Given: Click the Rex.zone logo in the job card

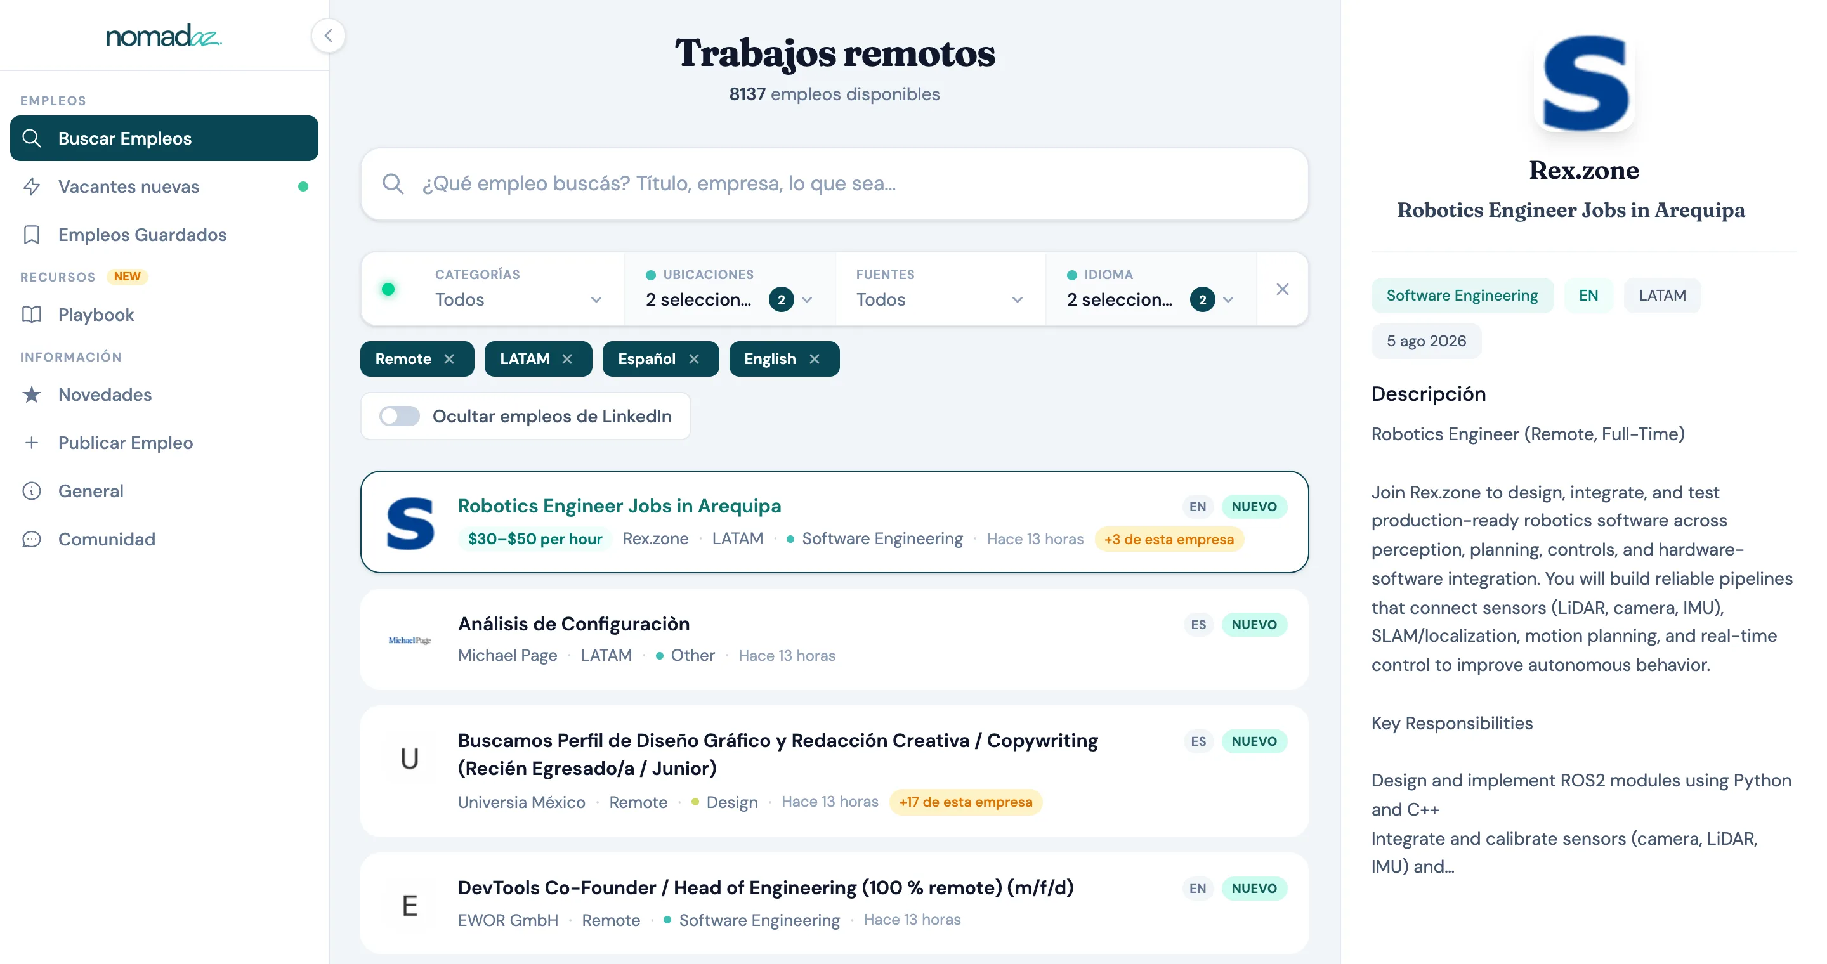Looking at the screenshot, I should tap(410, 523).
